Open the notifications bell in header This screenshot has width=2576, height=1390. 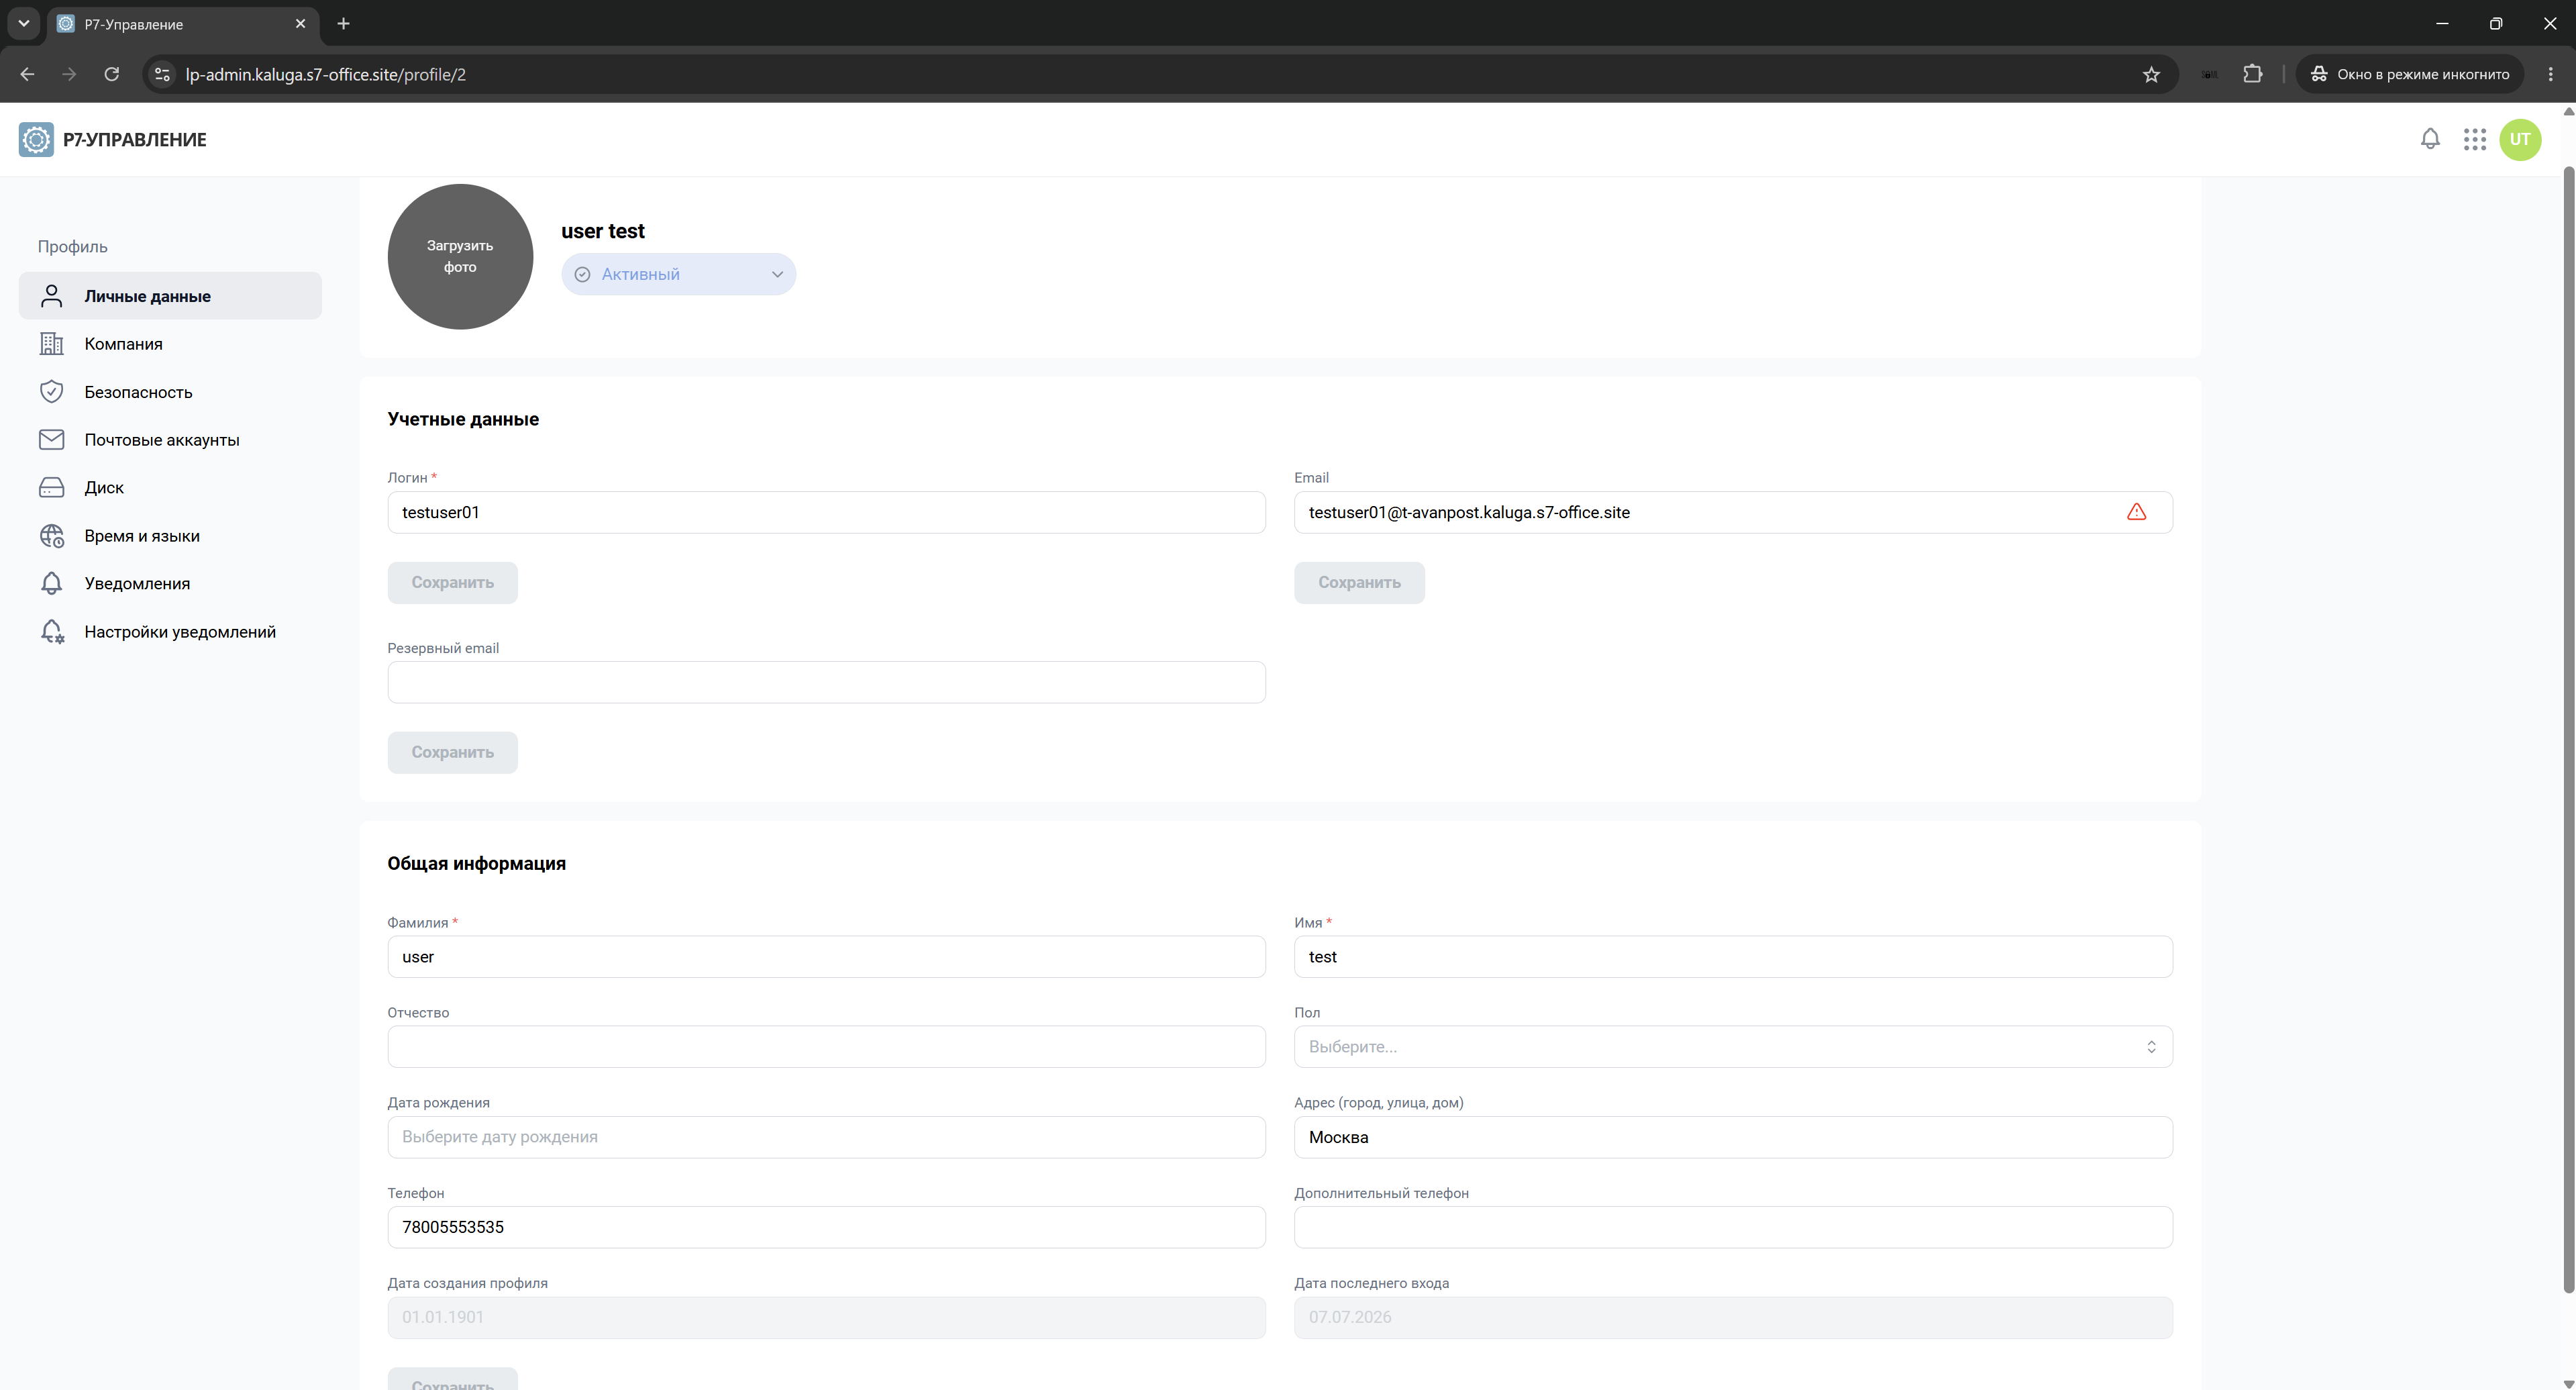click(x=2430, y=139)
